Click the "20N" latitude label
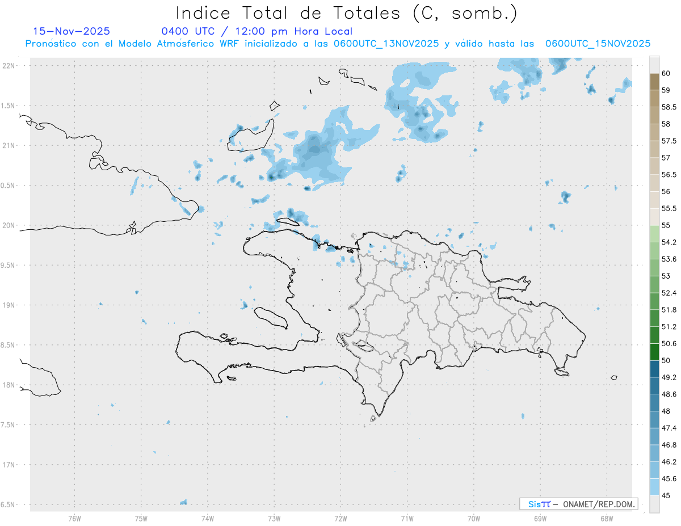The image size is (681, 526). pos(9,225)
